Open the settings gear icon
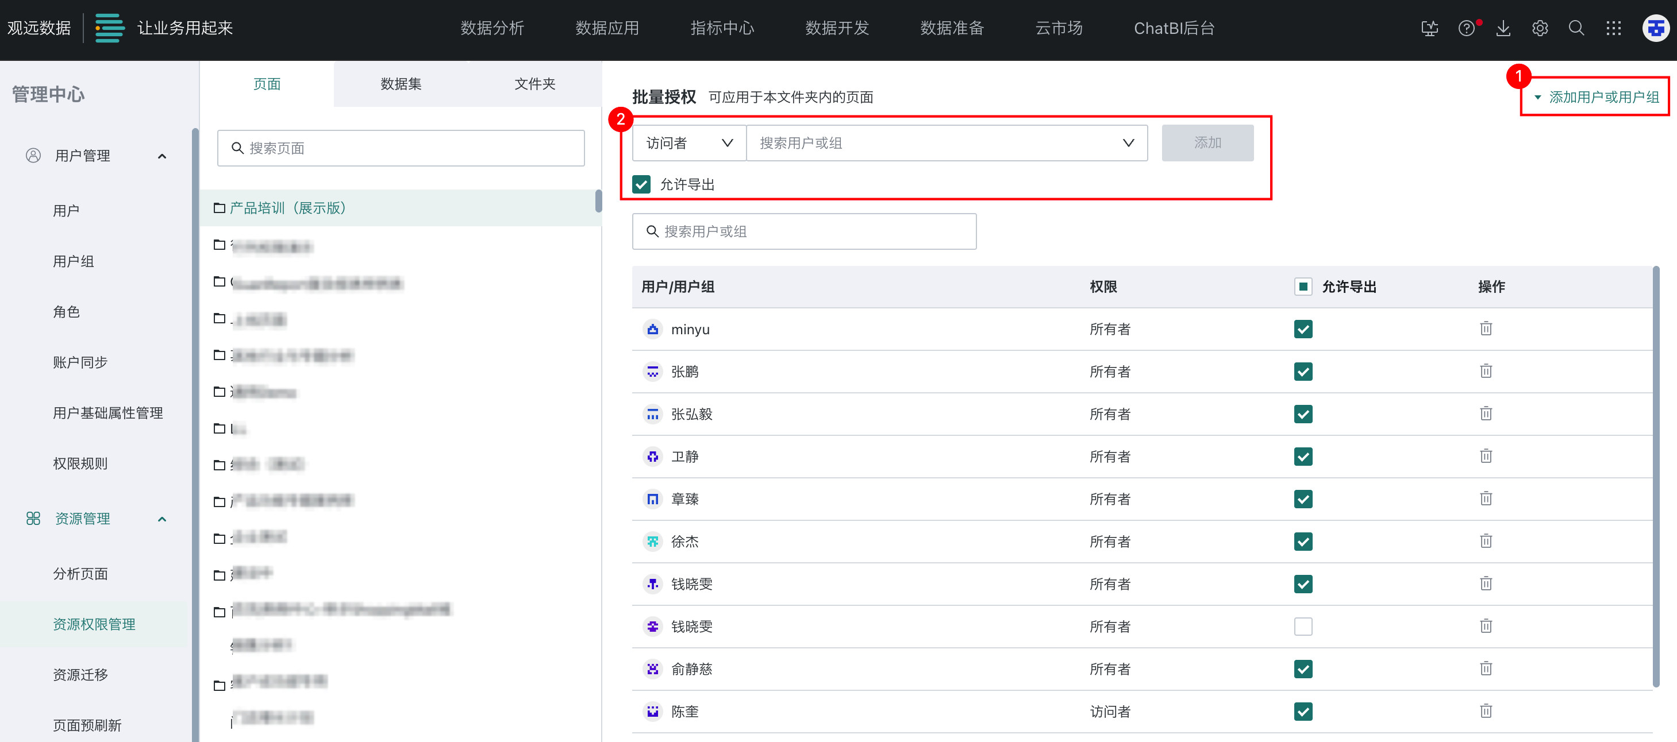Viewport: 1677px width, 742px height. coord(1539,28)
